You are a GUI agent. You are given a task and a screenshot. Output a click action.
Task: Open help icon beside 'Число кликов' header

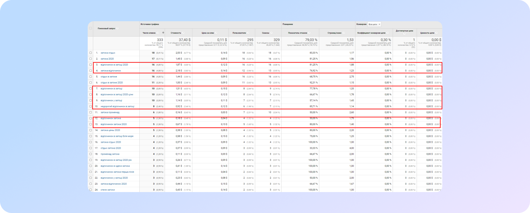tap(158, 33)
